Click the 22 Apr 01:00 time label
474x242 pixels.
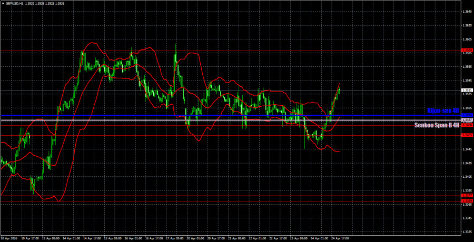click(256, 238)
